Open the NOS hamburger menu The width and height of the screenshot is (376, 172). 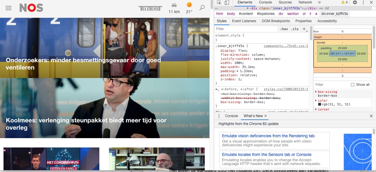(8, 8)
